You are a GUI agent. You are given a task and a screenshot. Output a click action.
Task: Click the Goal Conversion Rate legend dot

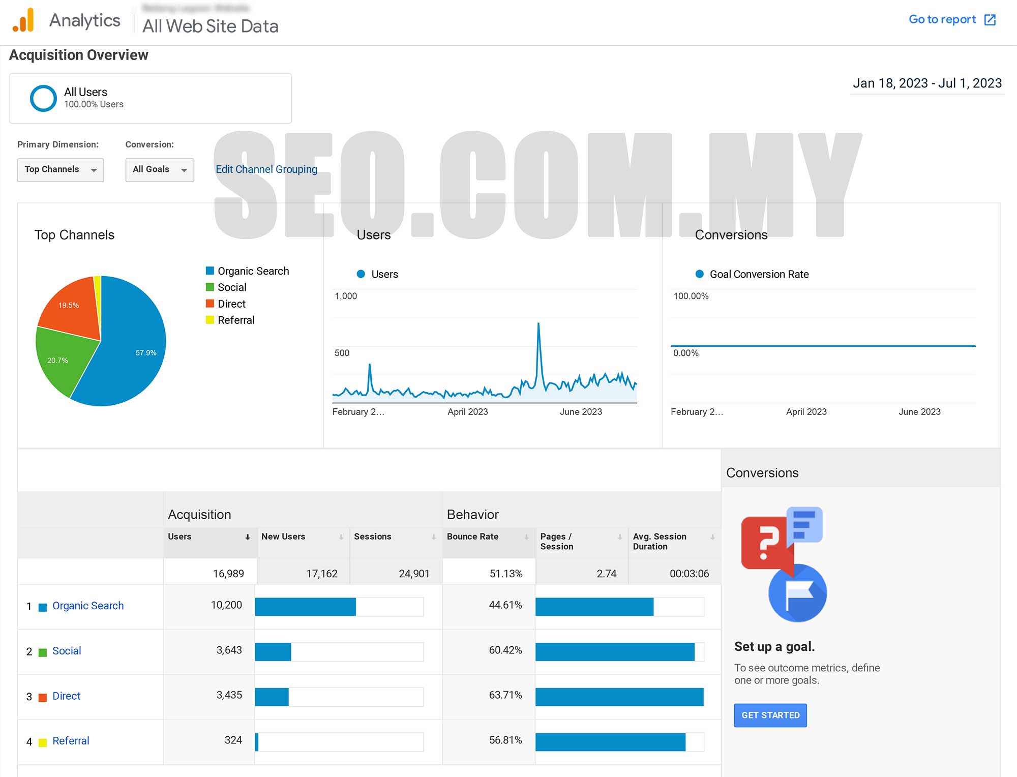700,274
